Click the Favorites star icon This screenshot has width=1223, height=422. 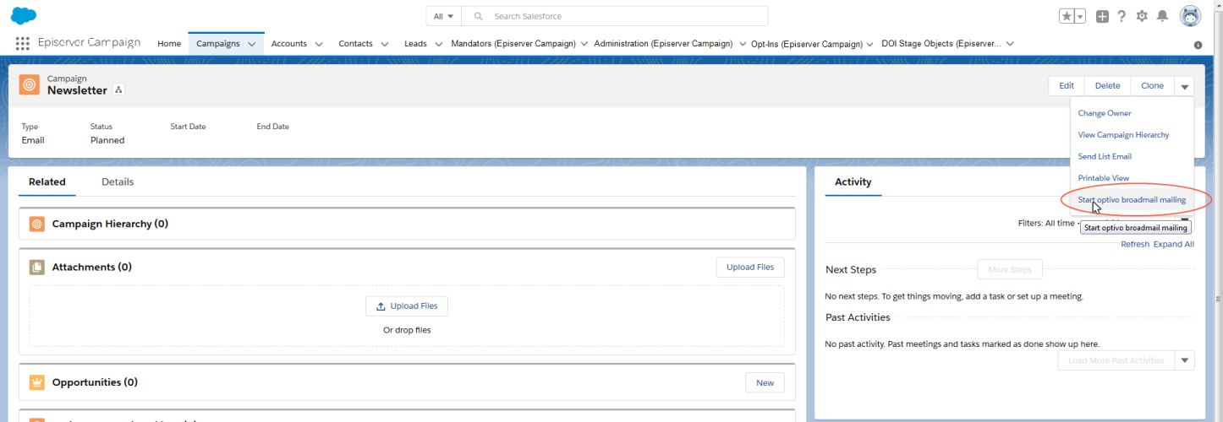click(1067, 16)
